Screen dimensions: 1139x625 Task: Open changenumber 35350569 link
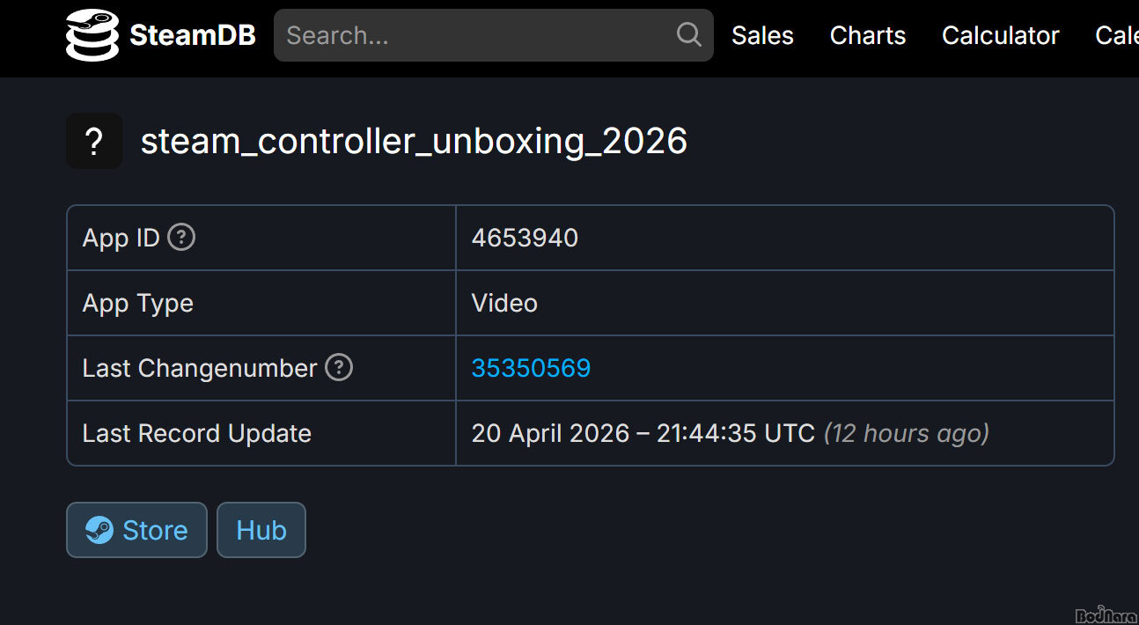click(531, 368)
